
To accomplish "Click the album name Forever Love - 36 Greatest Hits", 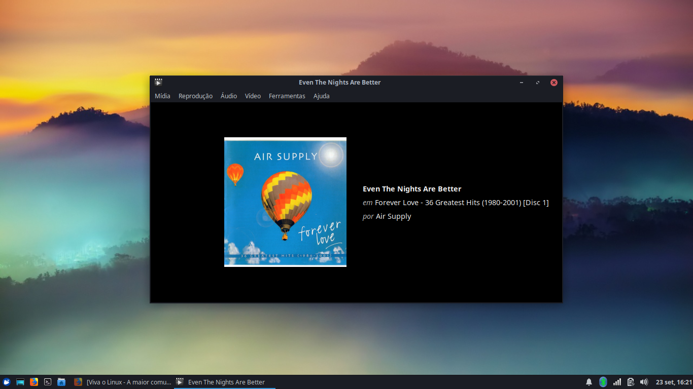I will (462, 203).
